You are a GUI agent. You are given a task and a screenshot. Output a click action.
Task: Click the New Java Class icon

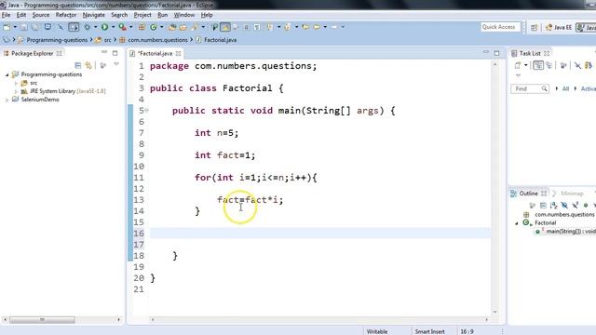[154, 27]
